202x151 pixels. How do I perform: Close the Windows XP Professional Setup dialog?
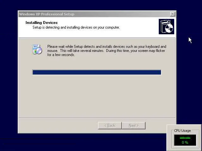[173, 14]
